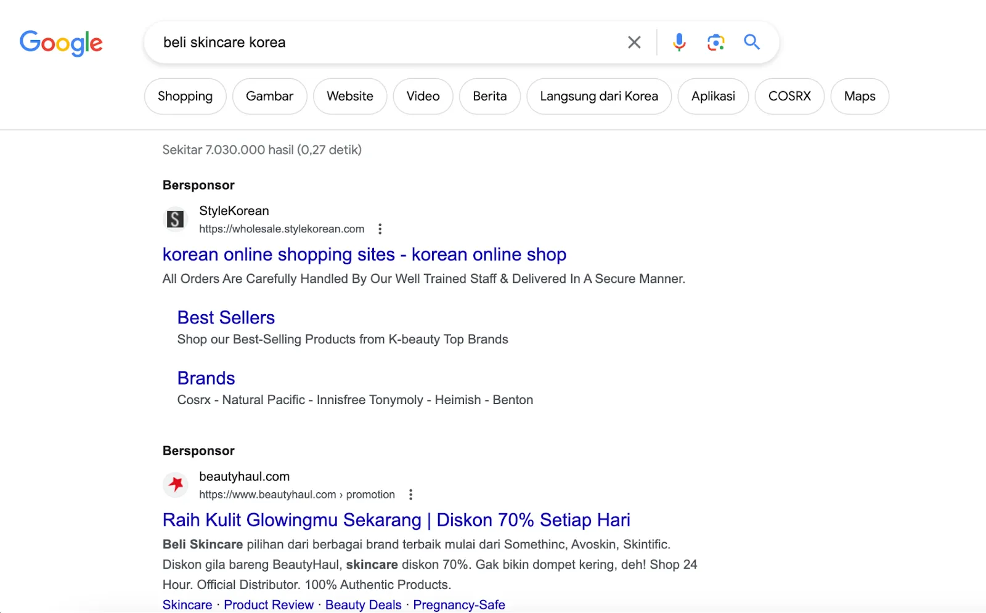
Task: Focus the search field containing beli skincare korea
Action: coord(382,43)
